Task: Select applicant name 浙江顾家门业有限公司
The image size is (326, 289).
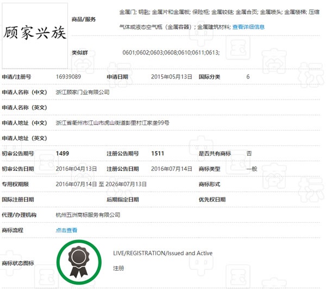Action: tap(83, 92)
